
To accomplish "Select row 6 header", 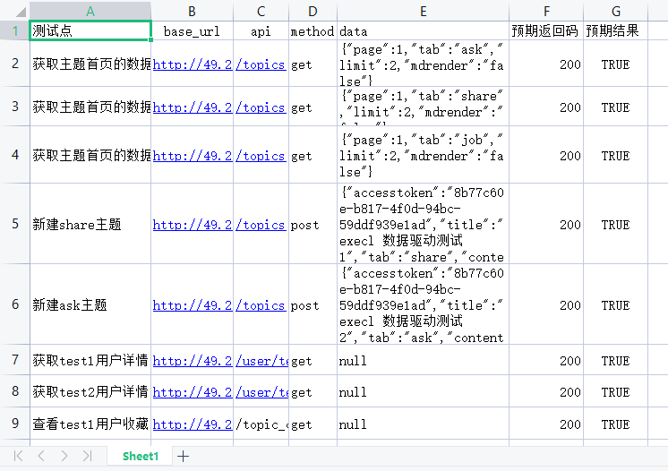I will [x=15, y=304].
